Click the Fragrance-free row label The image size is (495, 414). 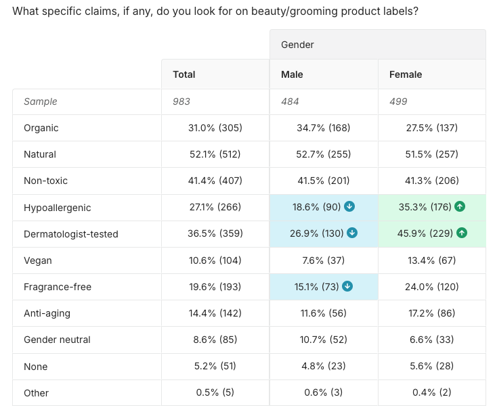tap(58, 287)
